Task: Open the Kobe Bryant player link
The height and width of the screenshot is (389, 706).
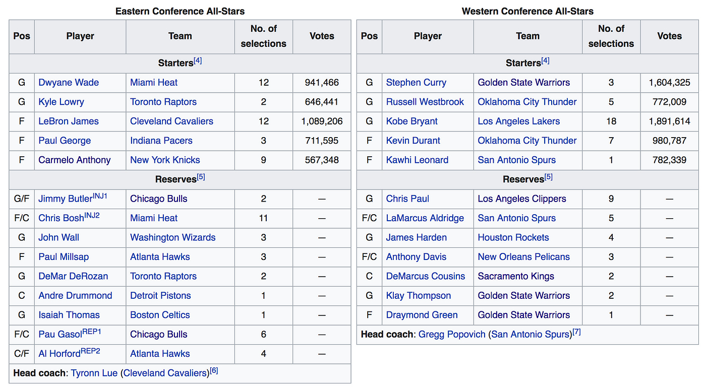Action: [412, 121]
